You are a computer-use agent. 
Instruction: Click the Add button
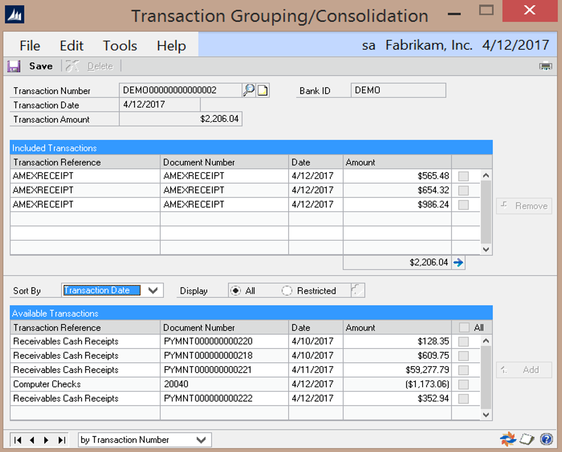pos(524,370)
